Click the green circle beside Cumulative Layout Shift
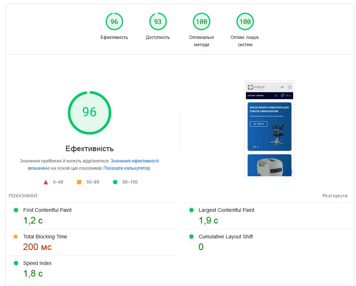Viewport: 356px width, 286px height. (x=191, y=237)
